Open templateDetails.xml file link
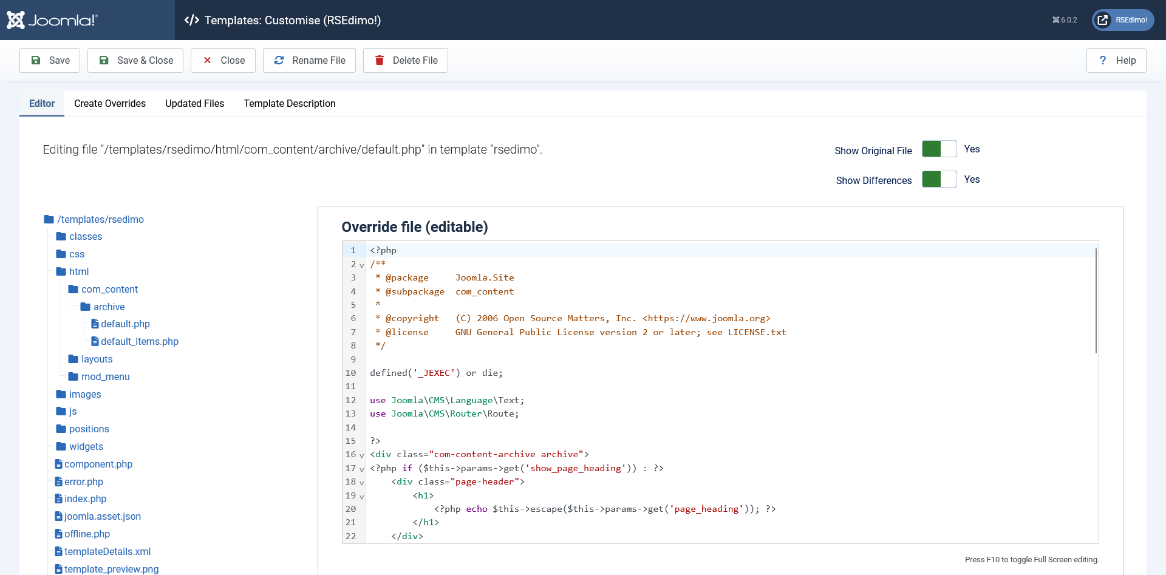Image resolution: width=1166 pixels, height=575 pixels. coord(107,551)
